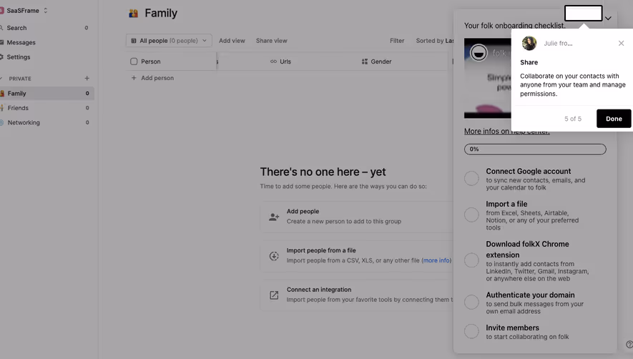Open the Sorted by option
This screenshot has height=359, width=633.
coord(435,40)
